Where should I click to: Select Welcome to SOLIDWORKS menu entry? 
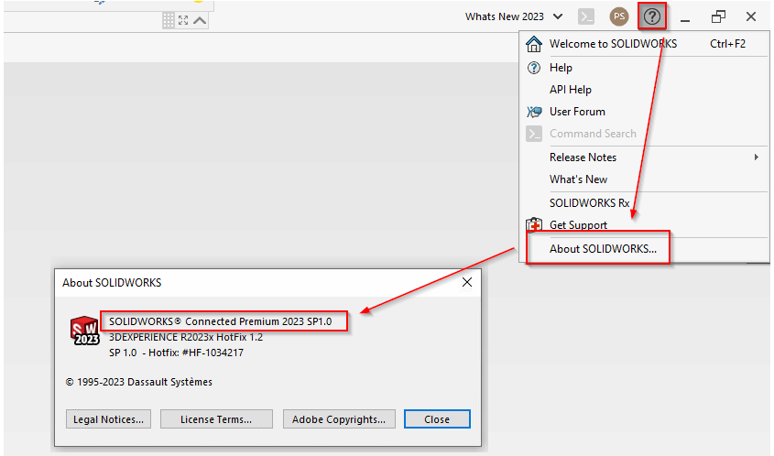pyautogui.click(x=644, y=44)
